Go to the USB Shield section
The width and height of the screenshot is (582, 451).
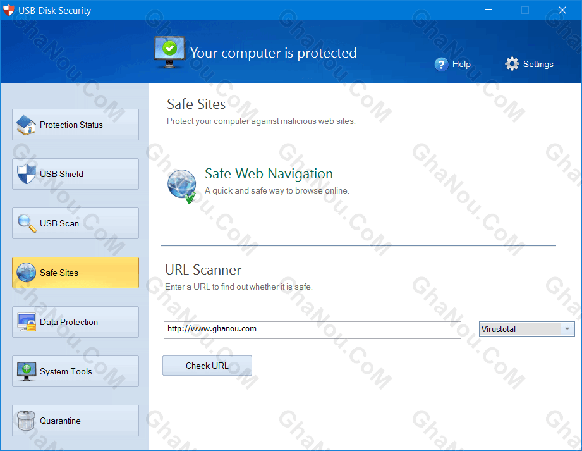[x=75, y=174]
